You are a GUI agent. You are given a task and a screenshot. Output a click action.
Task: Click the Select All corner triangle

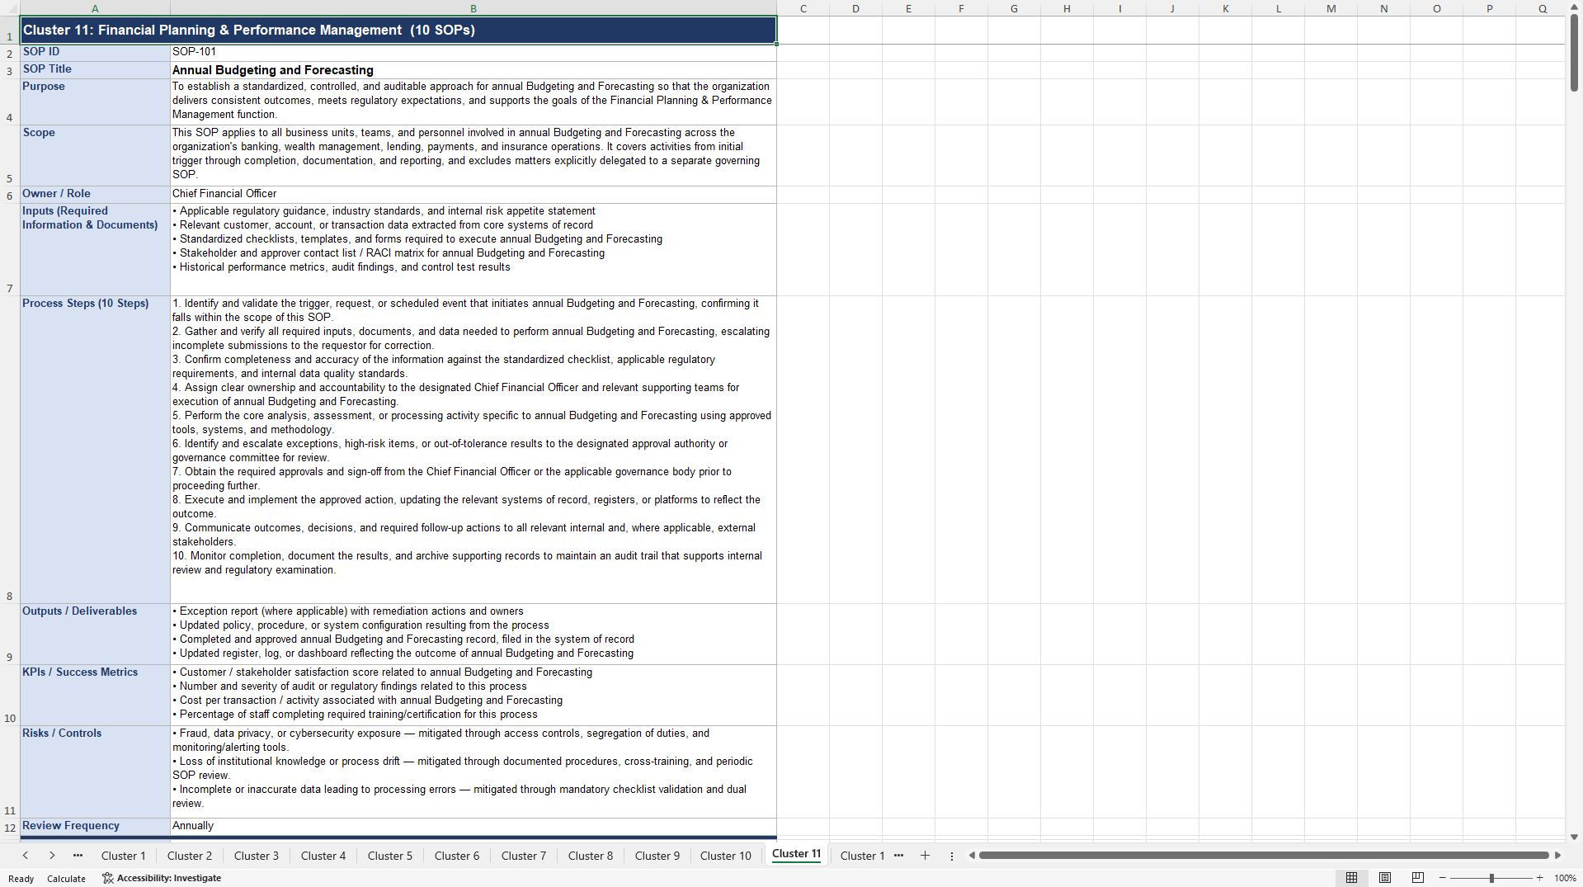(x=10, y=8)
